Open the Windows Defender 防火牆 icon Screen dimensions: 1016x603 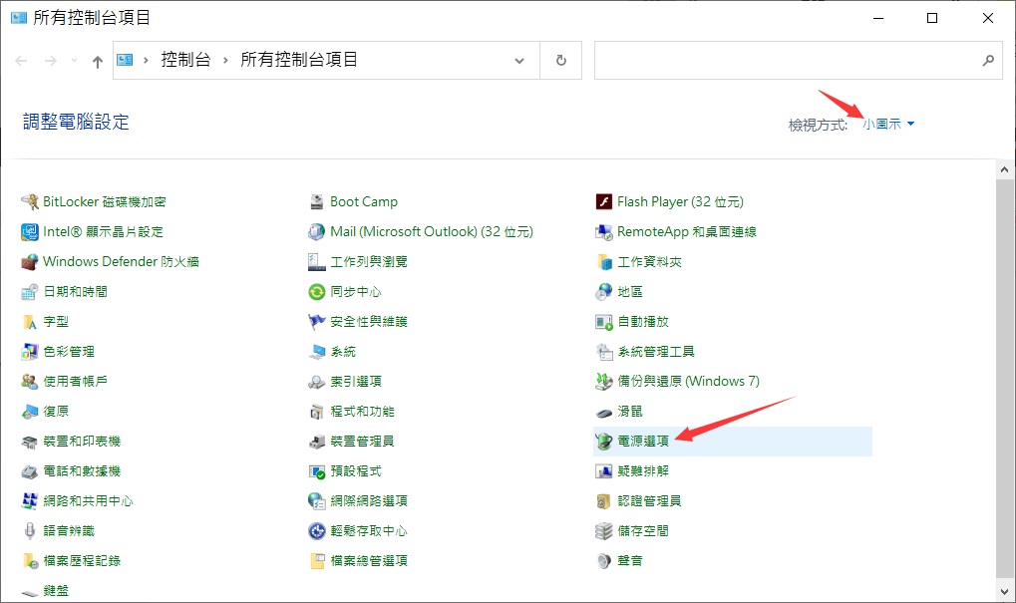pyautogui.click(x=30, y=262)
